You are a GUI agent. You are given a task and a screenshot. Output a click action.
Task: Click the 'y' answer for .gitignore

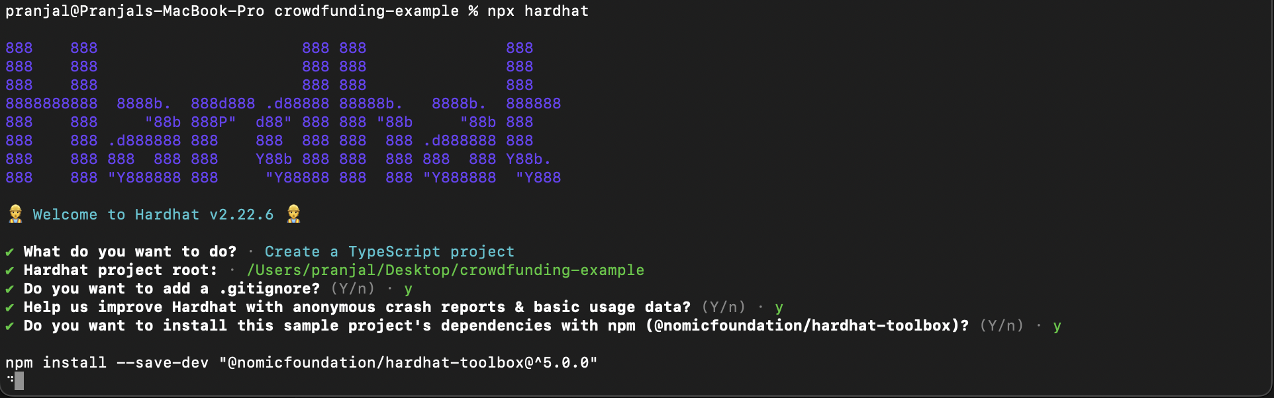(409, 290)
